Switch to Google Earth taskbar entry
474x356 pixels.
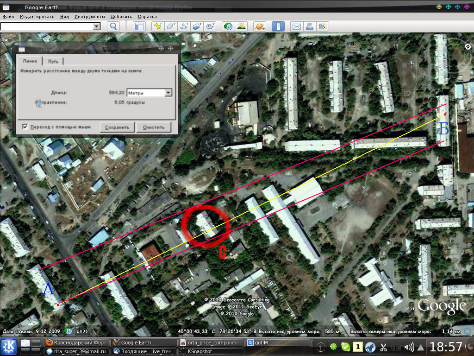click(144, 343)
